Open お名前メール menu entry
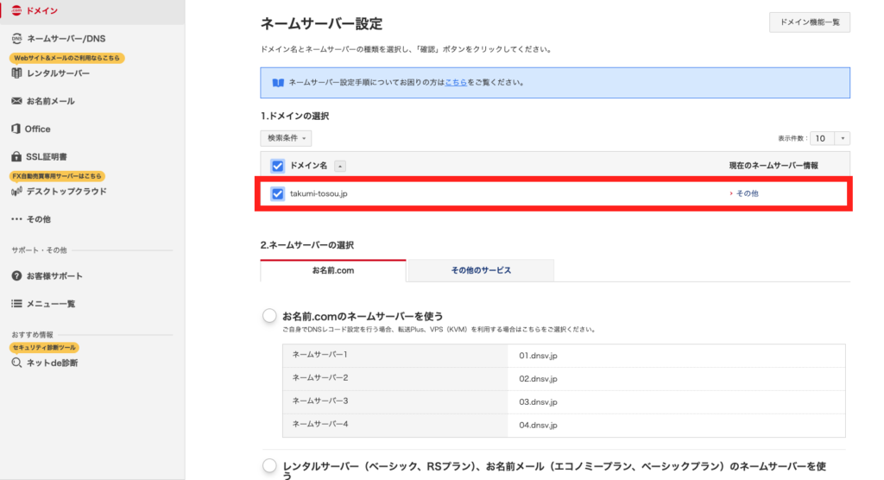 pos(50,101)
